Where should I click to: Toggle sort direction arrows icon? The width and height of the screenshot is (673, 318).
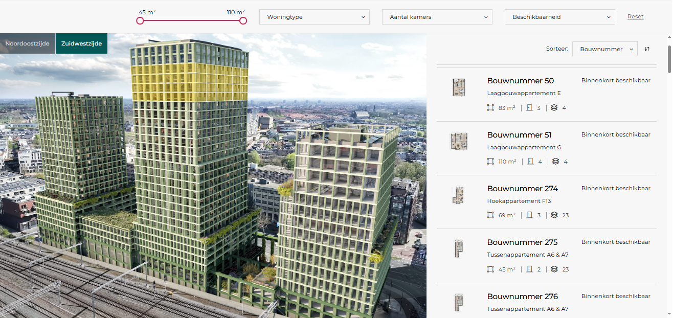(647, 49)
